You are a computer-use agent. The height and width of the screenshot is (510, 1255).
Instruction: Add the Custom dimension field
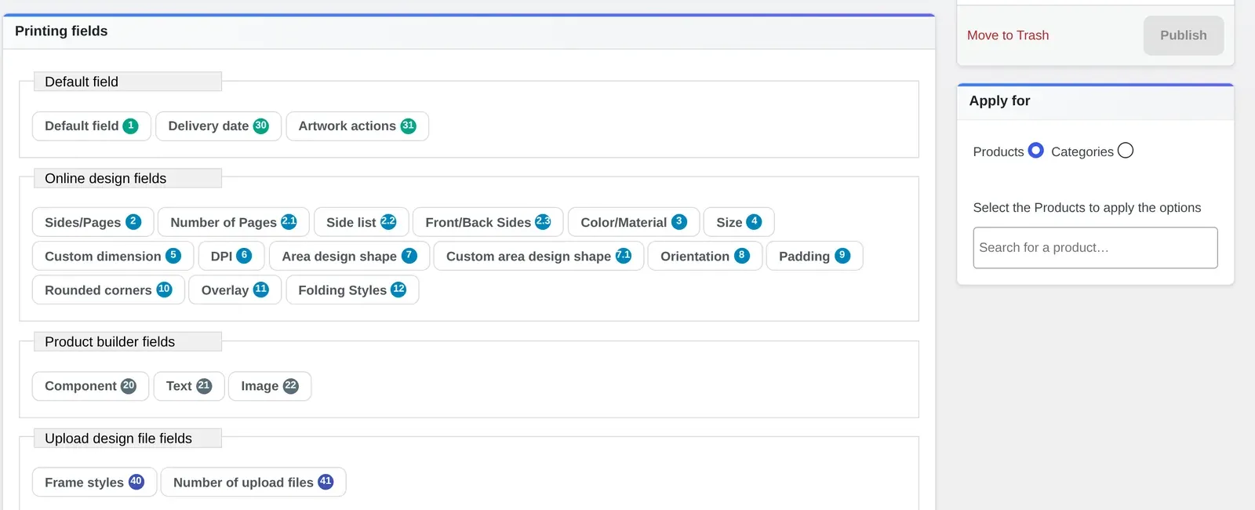click(113, 256)
